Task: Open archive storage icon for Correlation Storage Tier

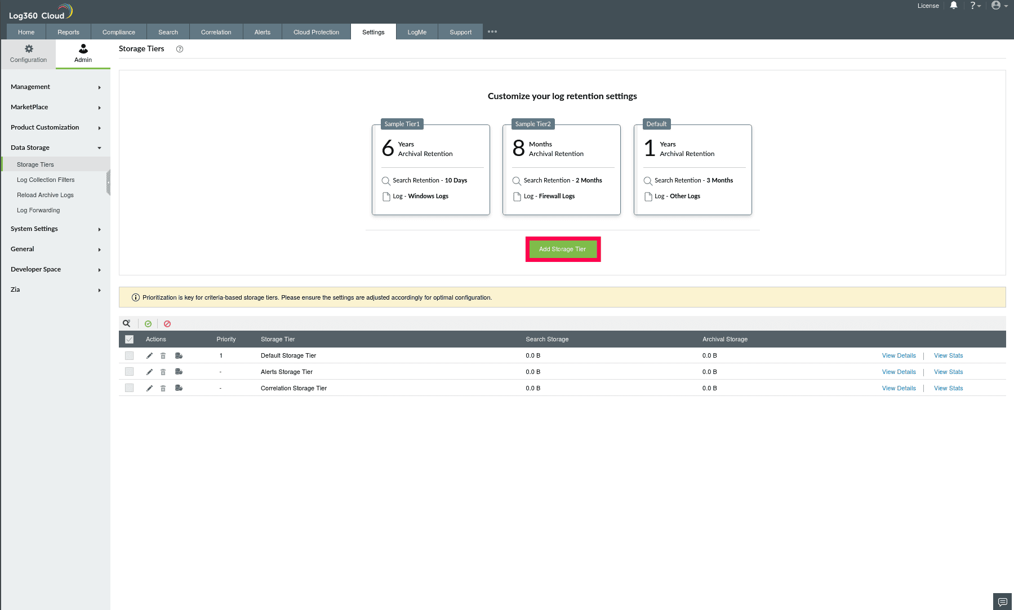Action: pos(179,388)
